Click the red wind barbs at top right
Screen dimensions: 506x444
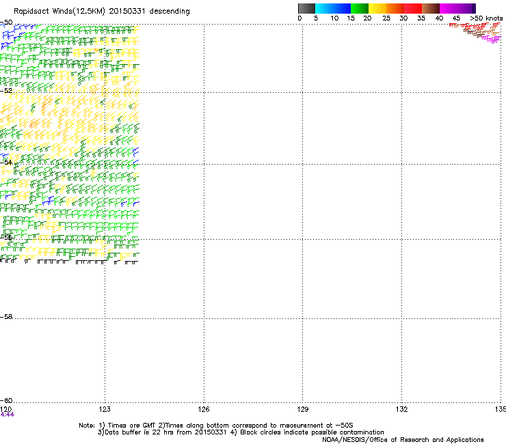pos(475,26)
